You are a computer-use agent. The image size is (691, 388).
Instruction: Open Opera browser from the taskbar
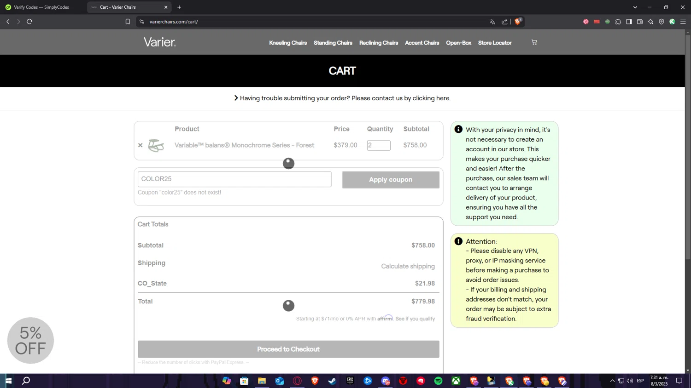click(297, 381)
